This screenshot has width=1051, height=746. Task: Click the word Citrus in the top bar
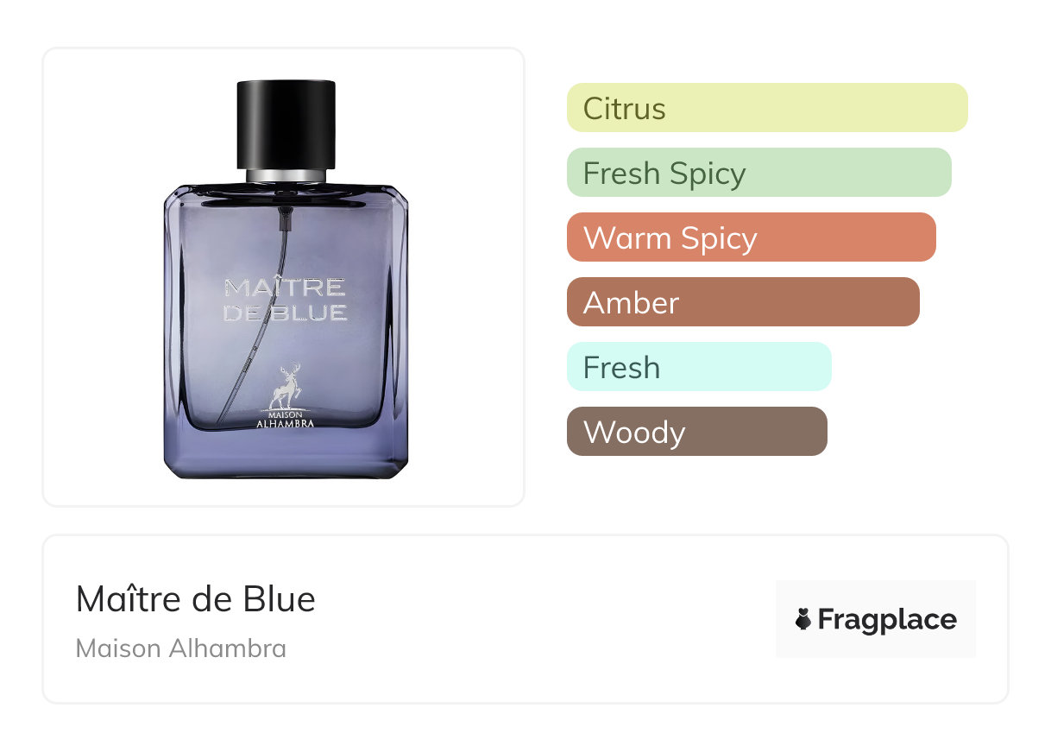coord(625,109)
